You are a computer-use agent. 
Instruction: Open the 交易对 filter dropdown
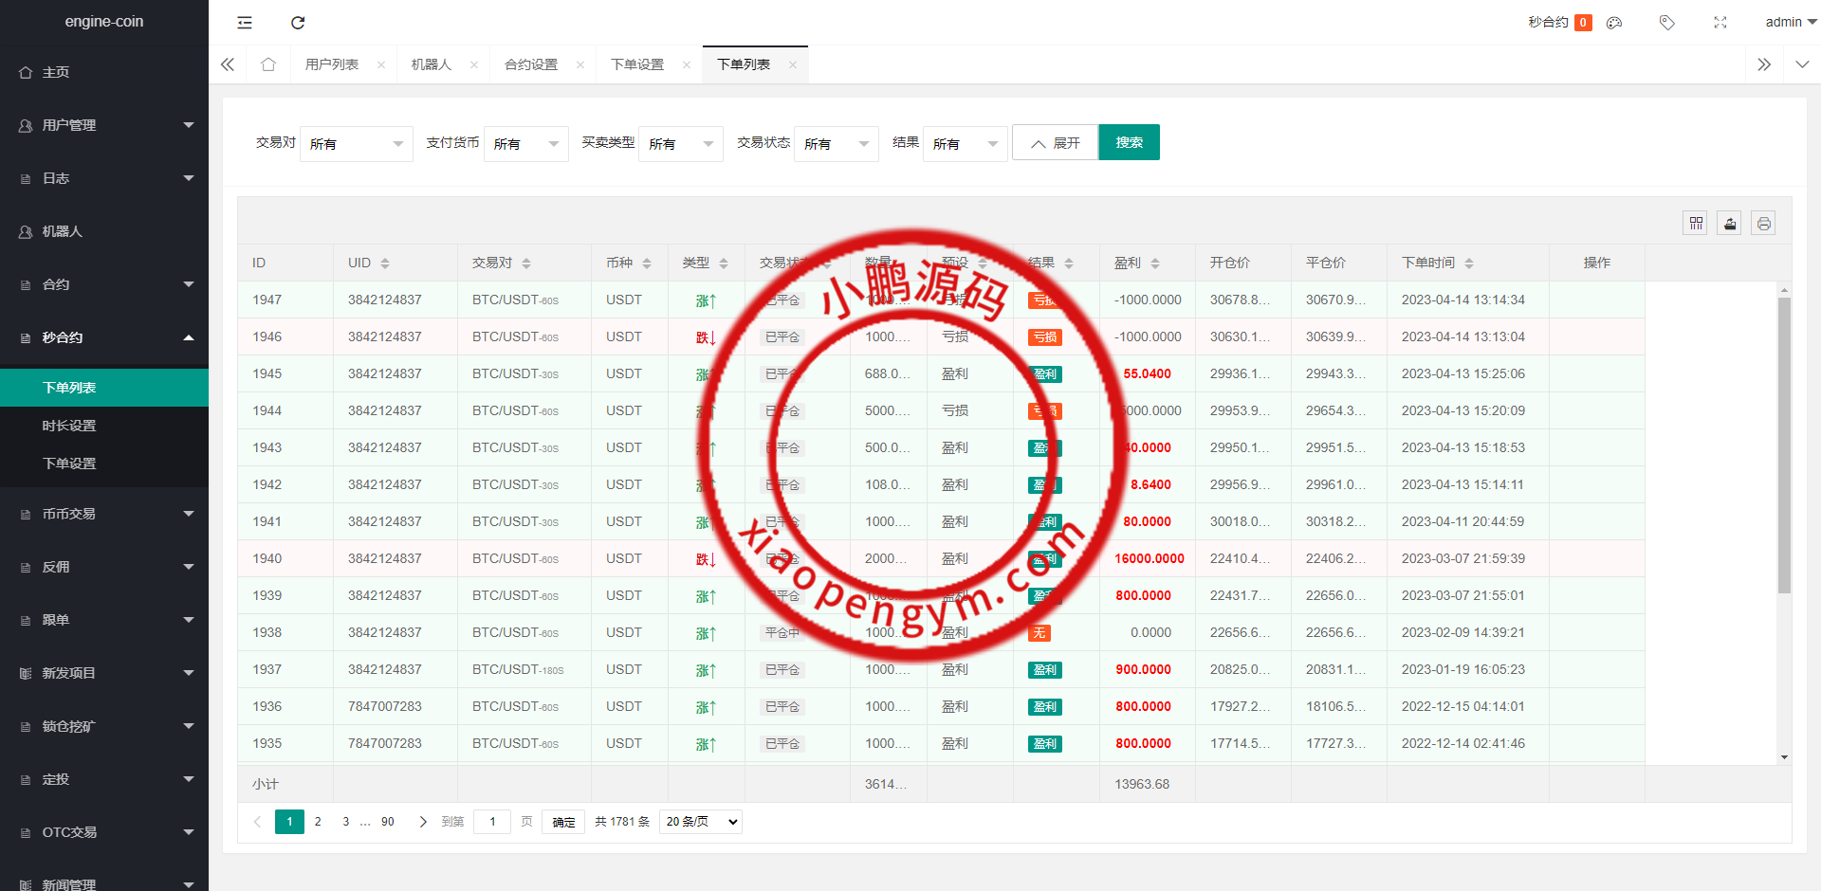pos(356,144)
